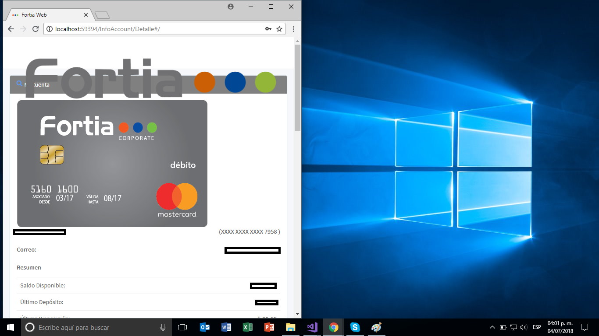Open PowerPoint from taskbar
This screenshot has height=336, width=599.
pyautogui.click(x=269, y=327)
